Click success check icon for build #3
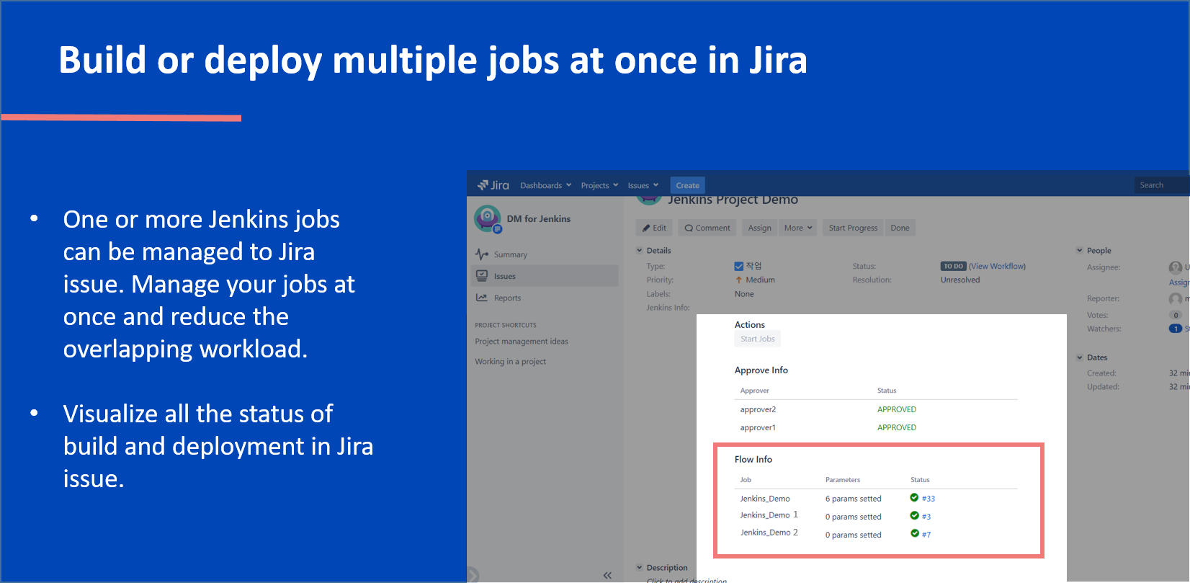This screenshot has height=583, width=1190. (914, 516)
